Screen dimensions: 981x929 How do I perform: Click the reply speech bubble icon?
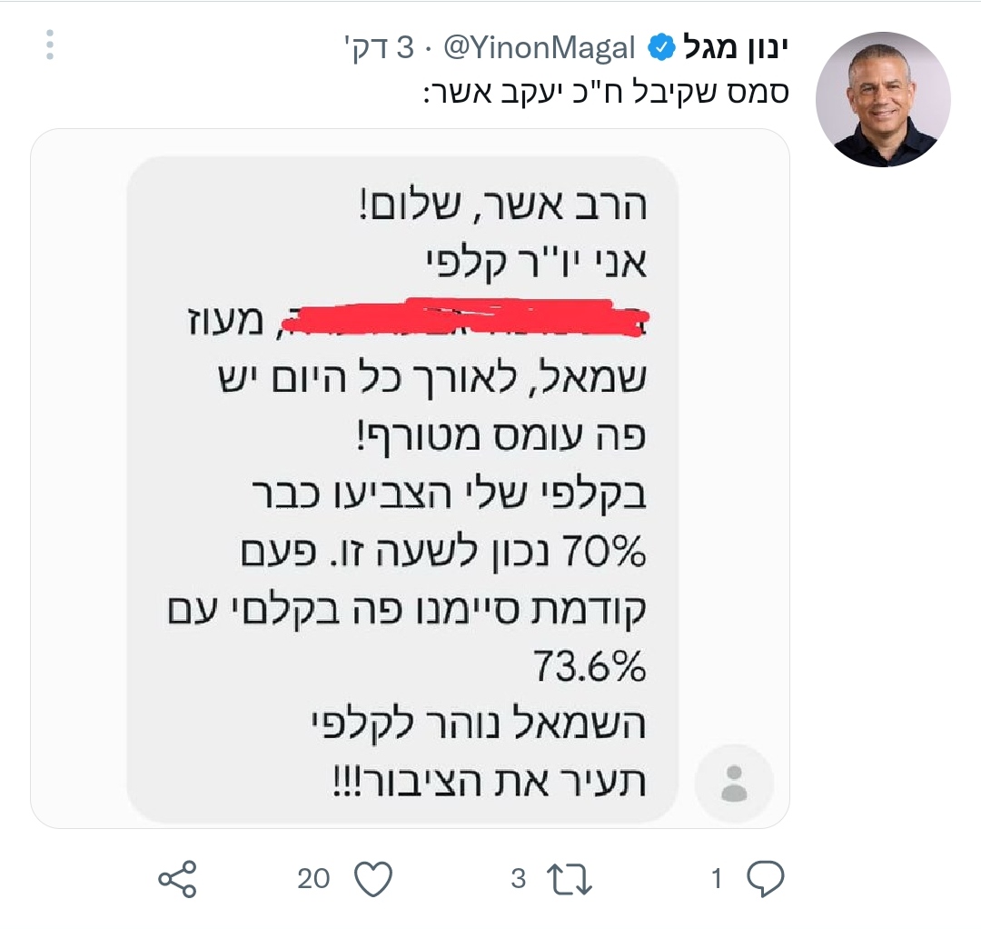765,879
